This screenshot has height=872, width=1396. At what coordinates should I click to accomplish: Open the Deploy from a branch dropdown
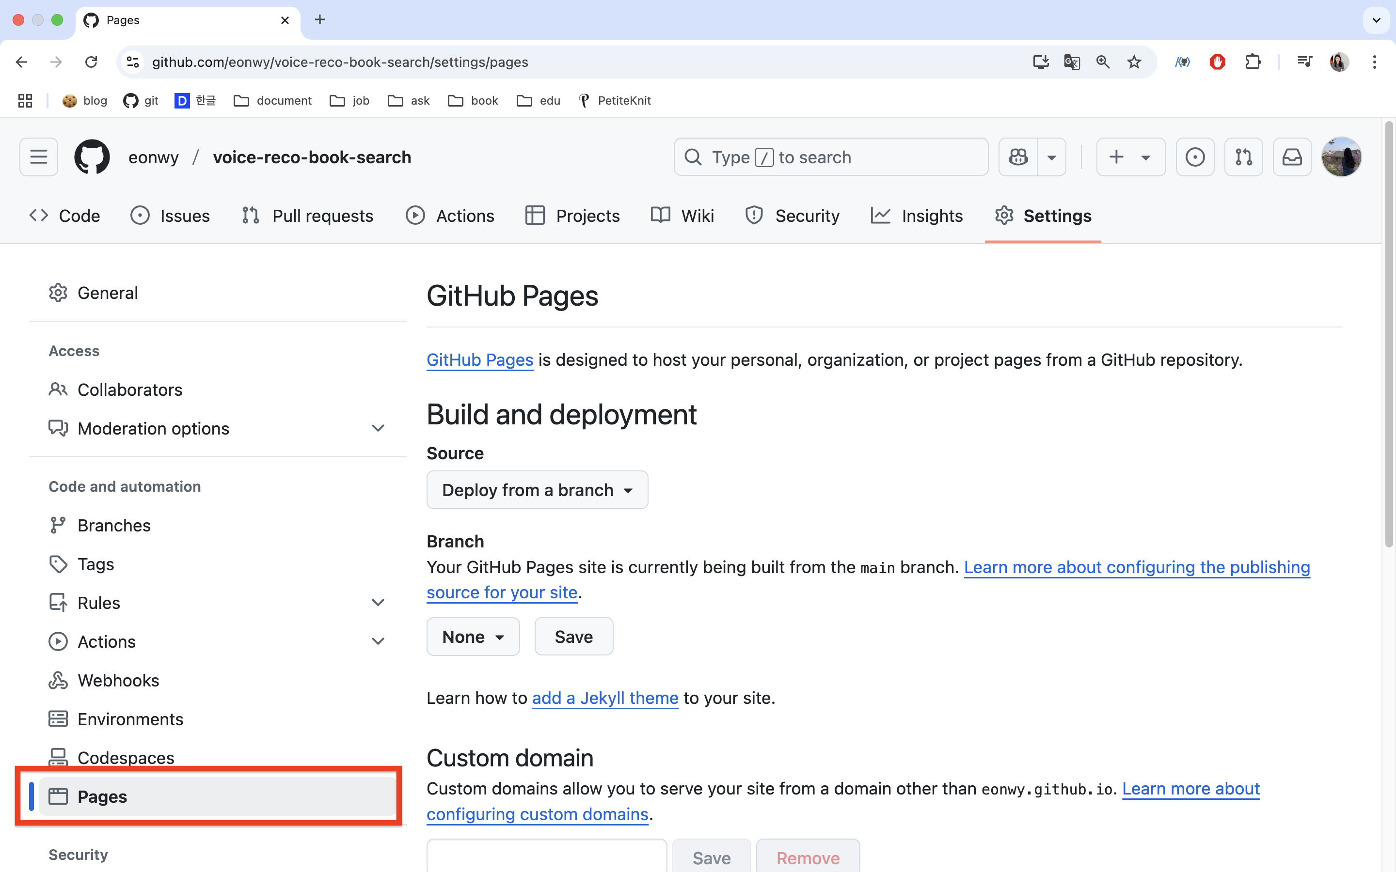[x=537, y=490]
